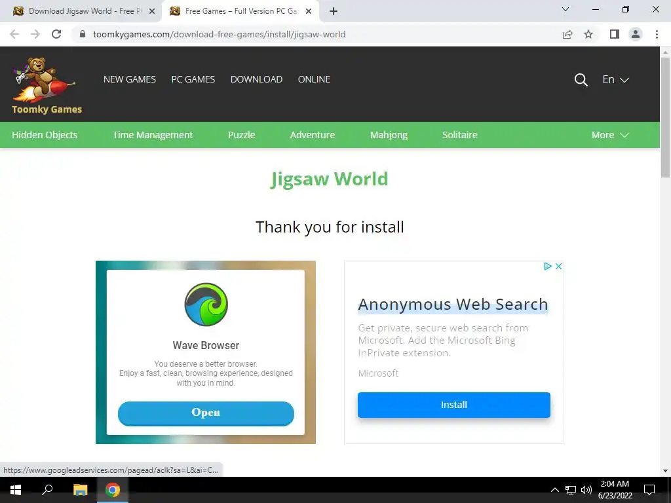Open the notification center icon

(x=649, y=490)
